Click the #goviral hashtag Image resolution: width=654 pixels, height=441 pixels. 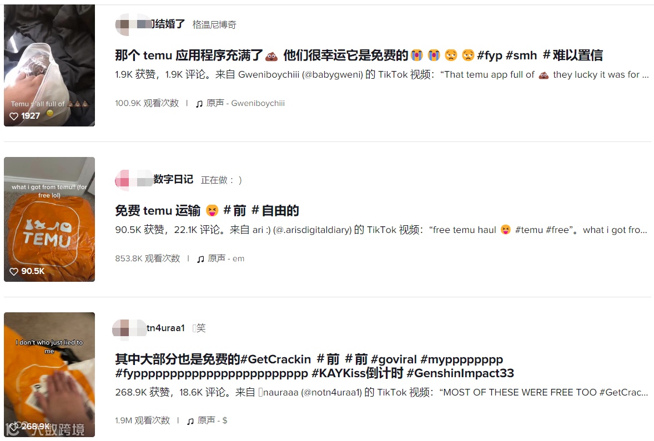(x=394, y=359)
